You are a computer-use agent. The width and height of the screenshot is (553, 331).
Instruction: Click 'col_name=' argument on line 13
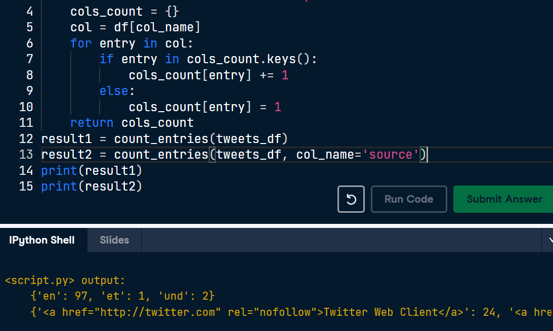click(x=329, y=155)
